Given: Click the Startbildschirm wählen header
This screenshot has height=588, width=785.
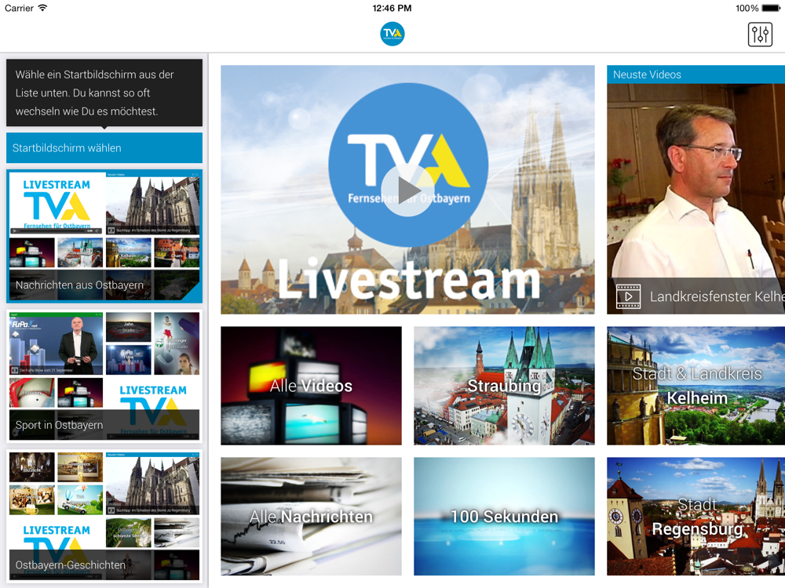Looking at the screenshot, I should (x=104, y=147).
